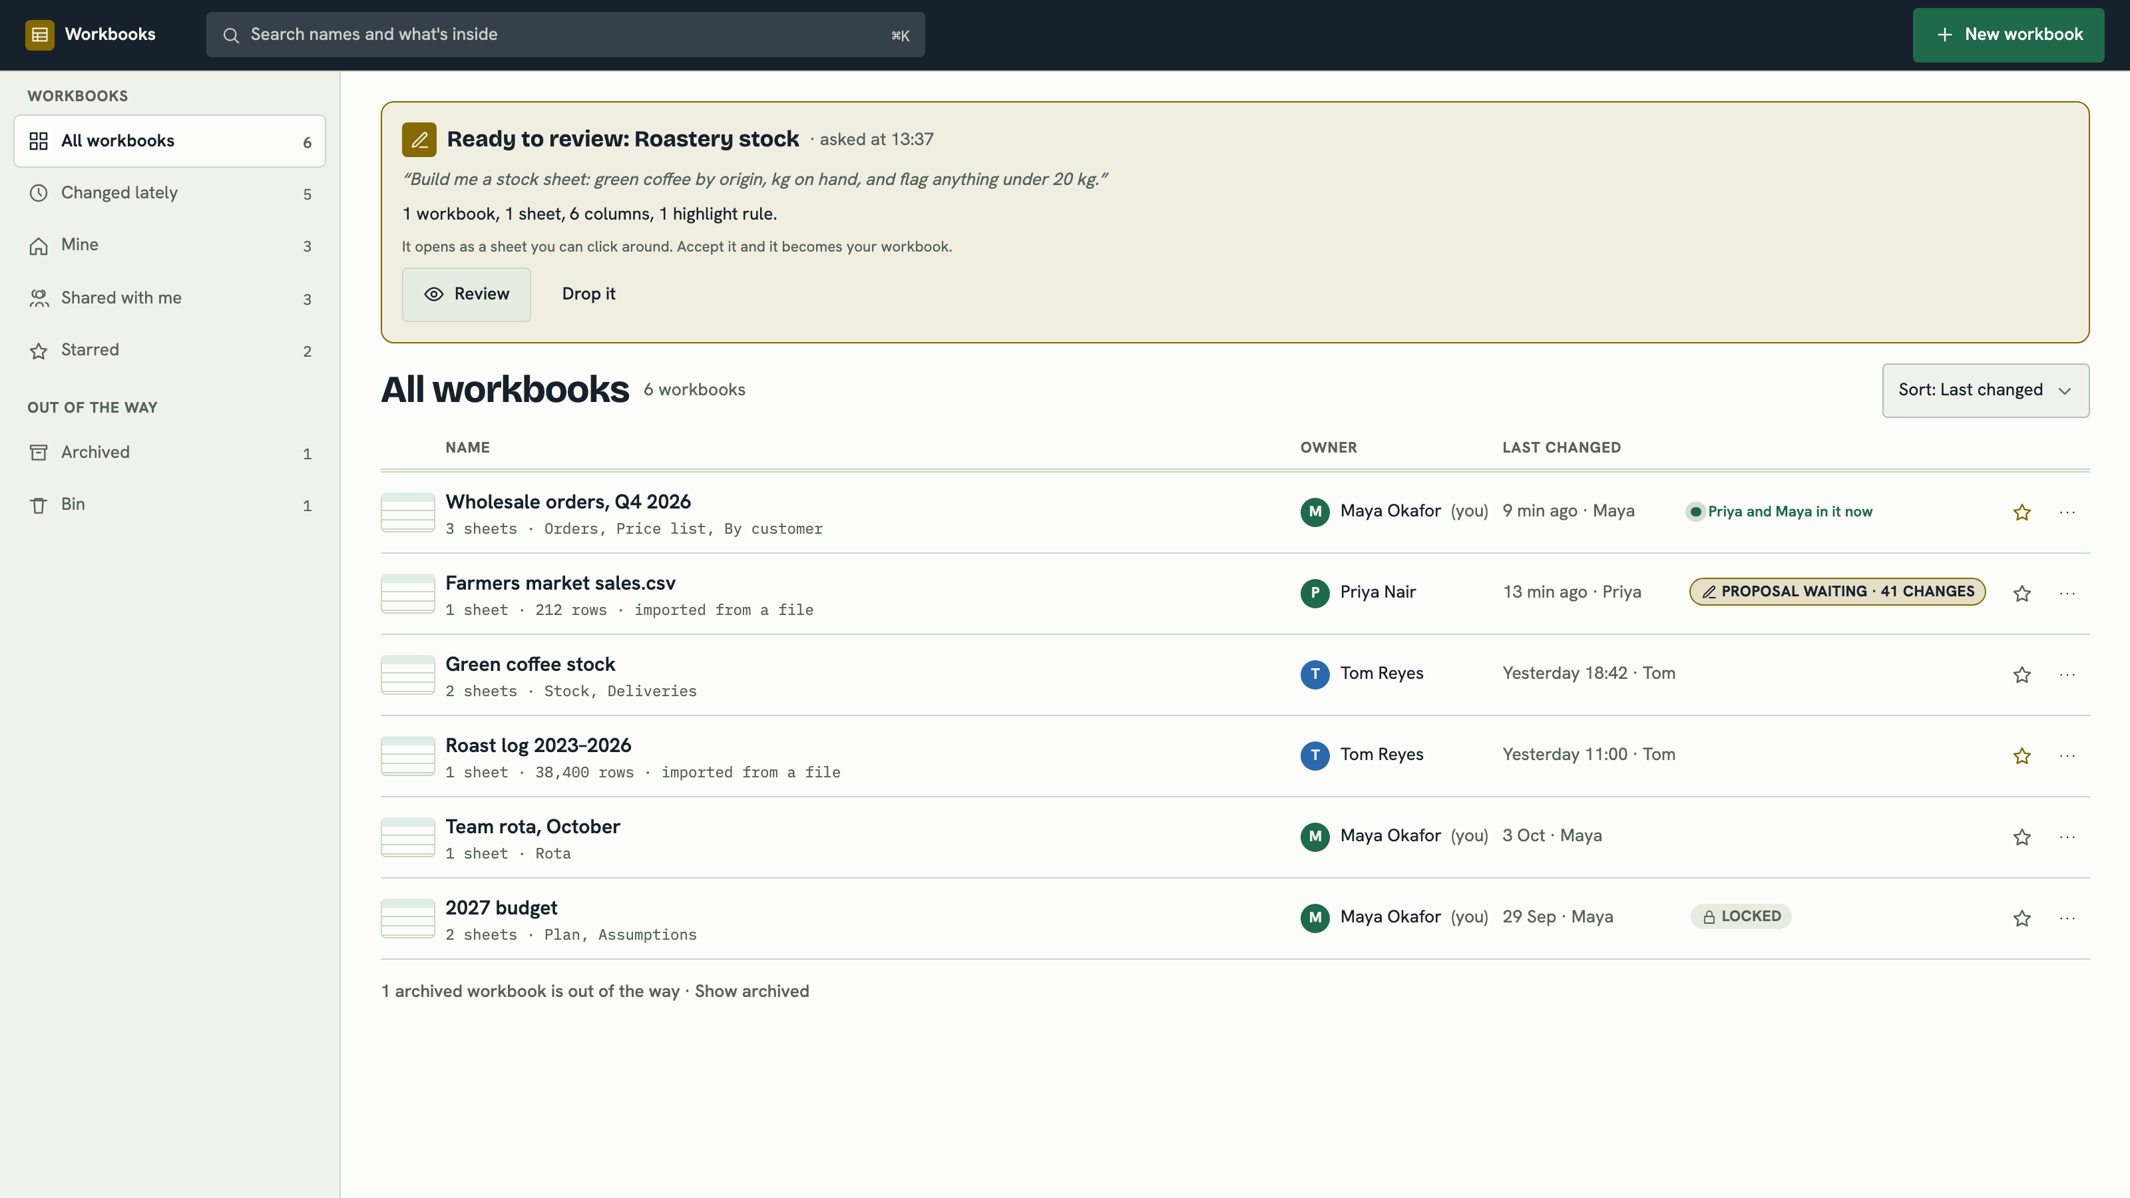Open the Bin in sidebar
The width and height of the screenshot is (2130, 1198).
click(170, 504)
